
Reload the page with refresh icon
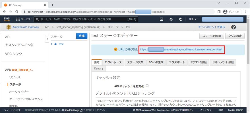click(x=17, y=12)
